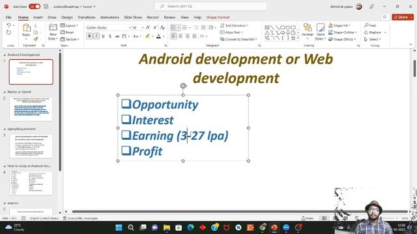Insert a New Slide
This screenshot has width=417, height=234.
(x=53, y=32)
